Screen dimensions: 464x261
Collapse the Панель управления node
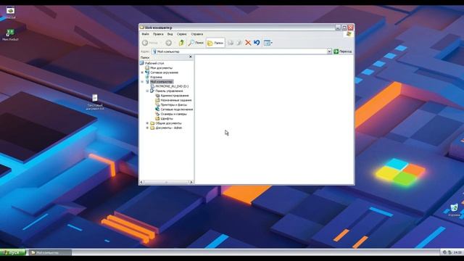coord(147,91)
